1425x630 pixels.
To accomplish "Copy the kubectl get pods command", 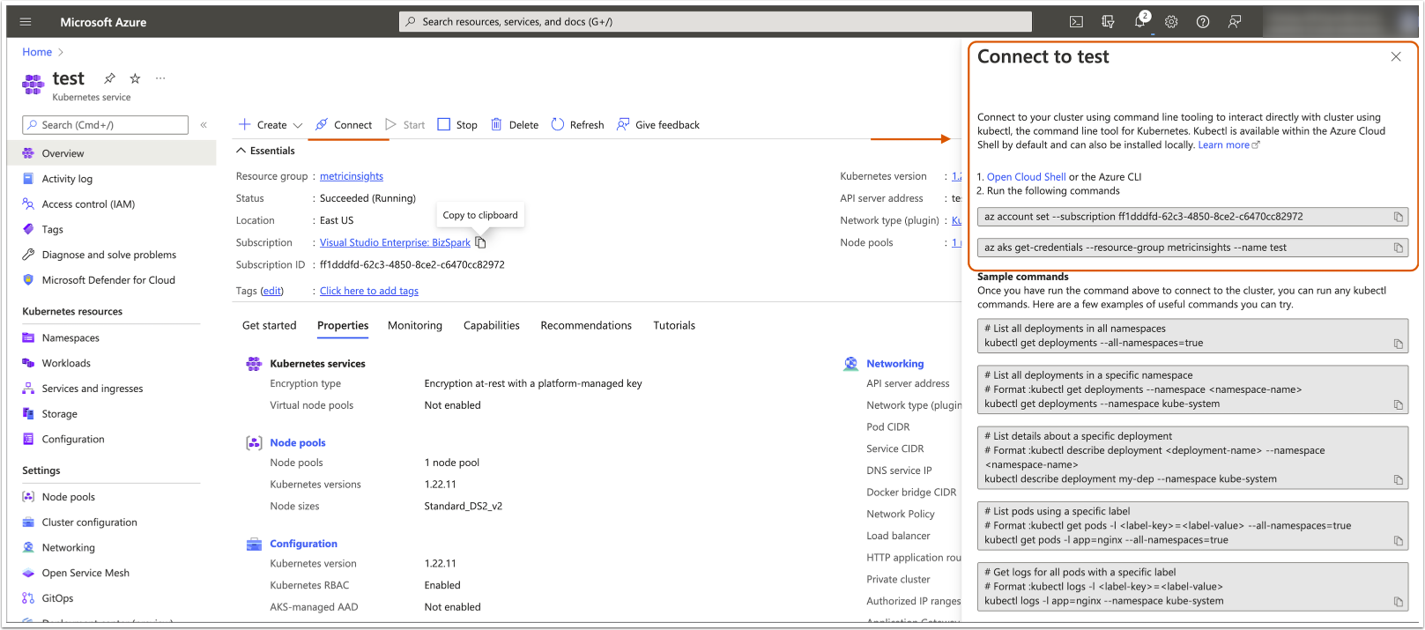I will pos(1398,541).
